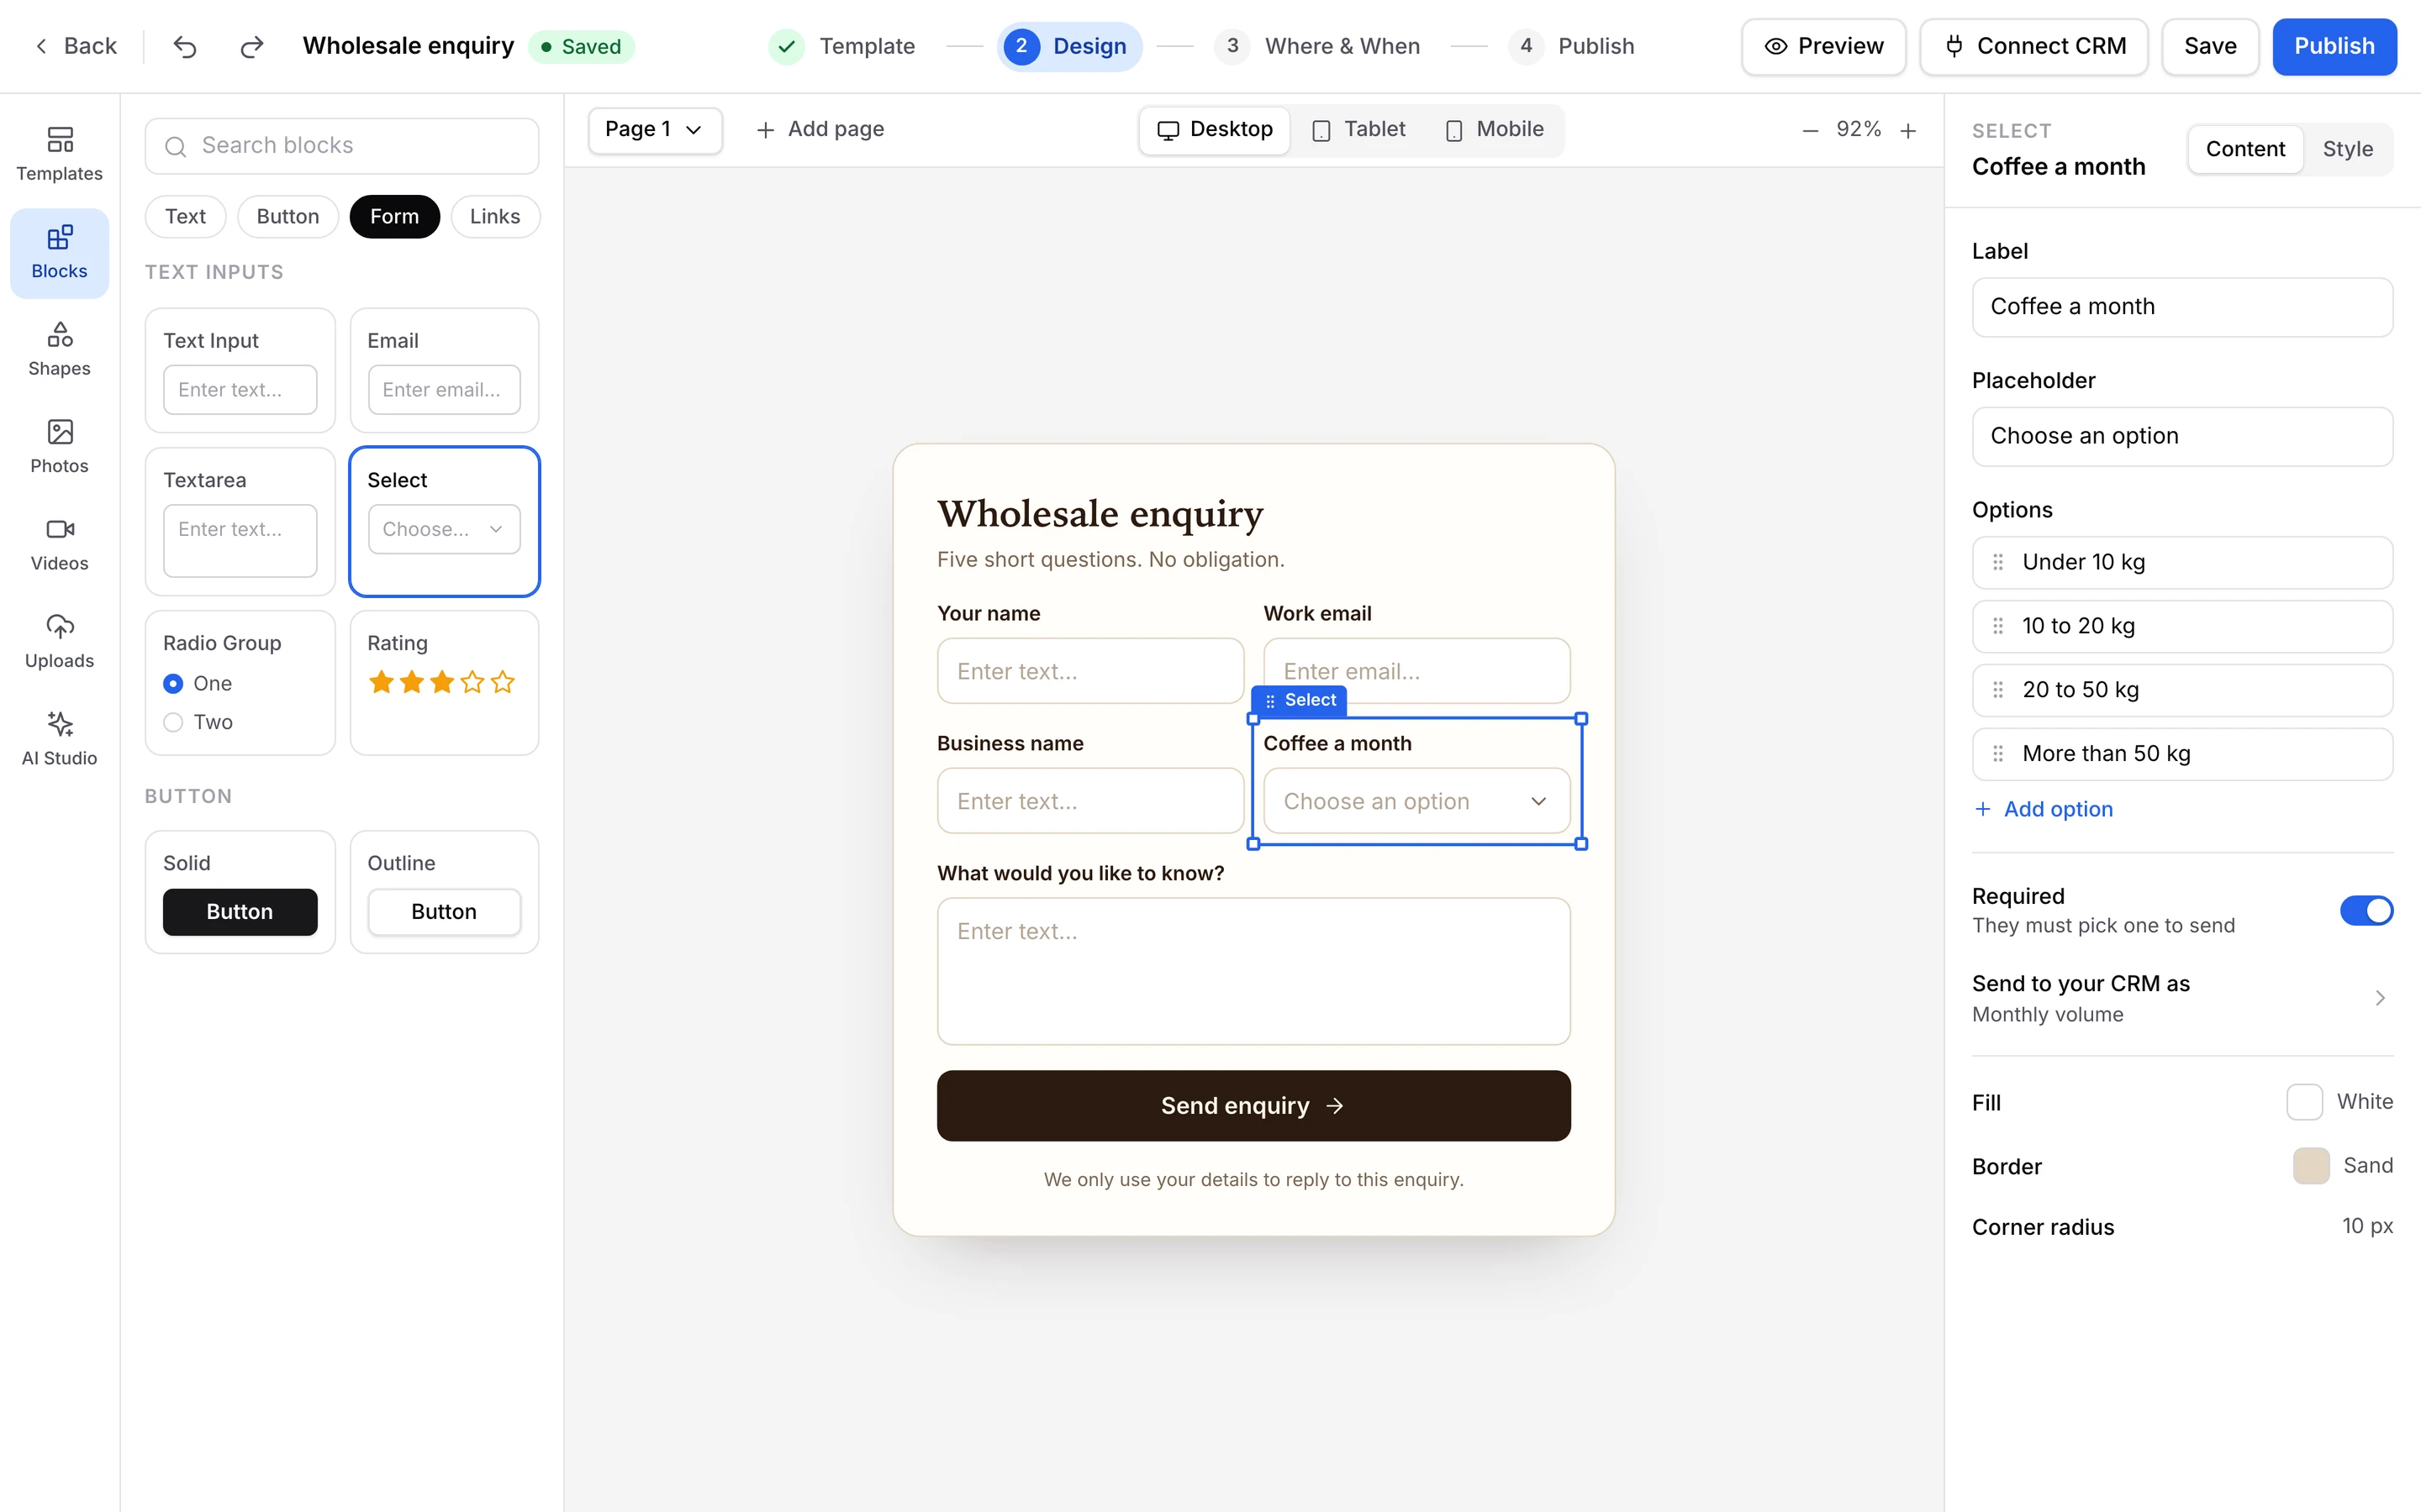This screenshot has width=2421, height=1512.
Task: Grab the drag handle for More than 50 kg
Action: pyautogui.click(x=1998, y=754)
